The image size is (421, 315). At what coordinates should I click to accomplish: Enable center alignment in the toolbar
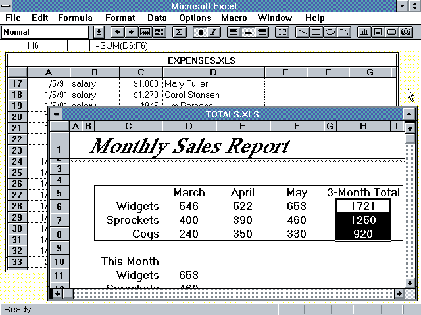click(x=248, y=31)
